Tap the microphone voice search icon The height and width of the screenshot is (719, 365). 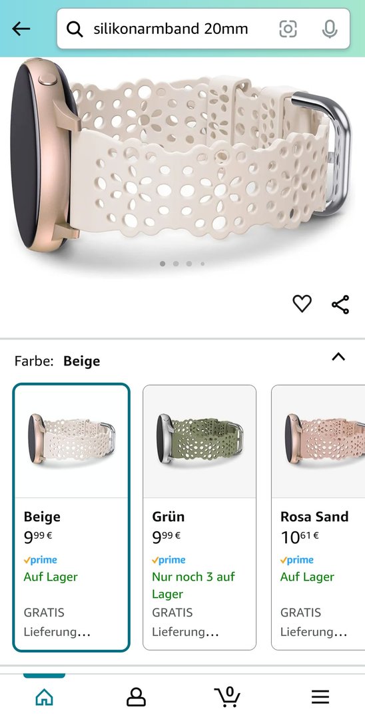(x=330, y=29)
